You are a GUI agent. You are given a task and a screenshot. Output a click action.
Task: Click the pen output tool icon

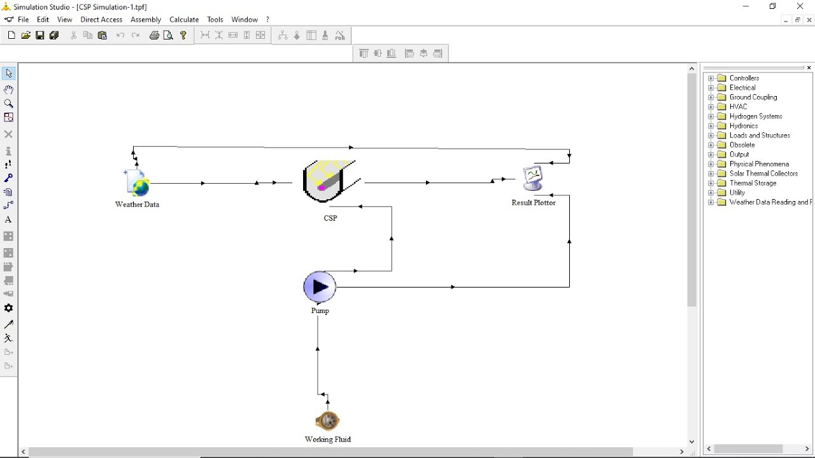8,324
